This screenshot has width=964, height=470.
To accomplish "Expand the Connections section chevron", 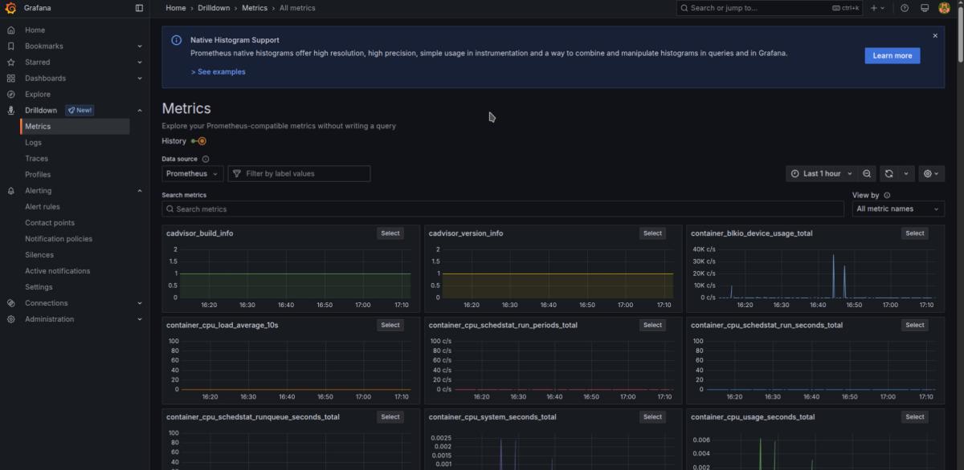I will tap(140, 303).
